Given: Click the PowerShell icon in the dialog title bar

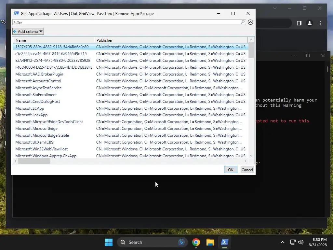Looking at the screenshot, I should click(x=16, y=13).
